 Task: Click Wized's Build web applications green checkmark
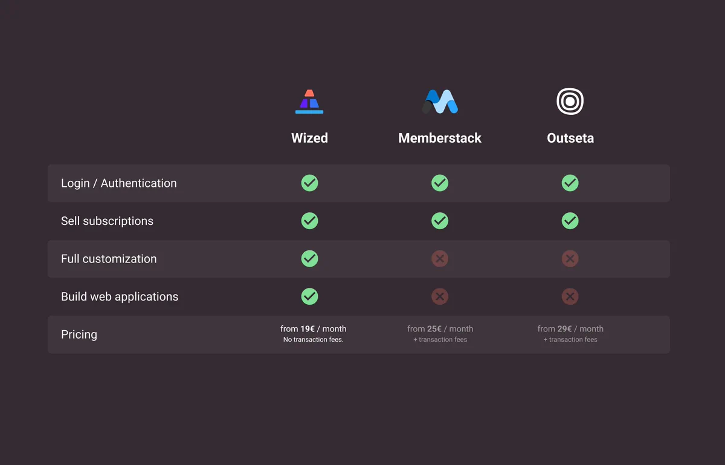[x=309, y=296]
